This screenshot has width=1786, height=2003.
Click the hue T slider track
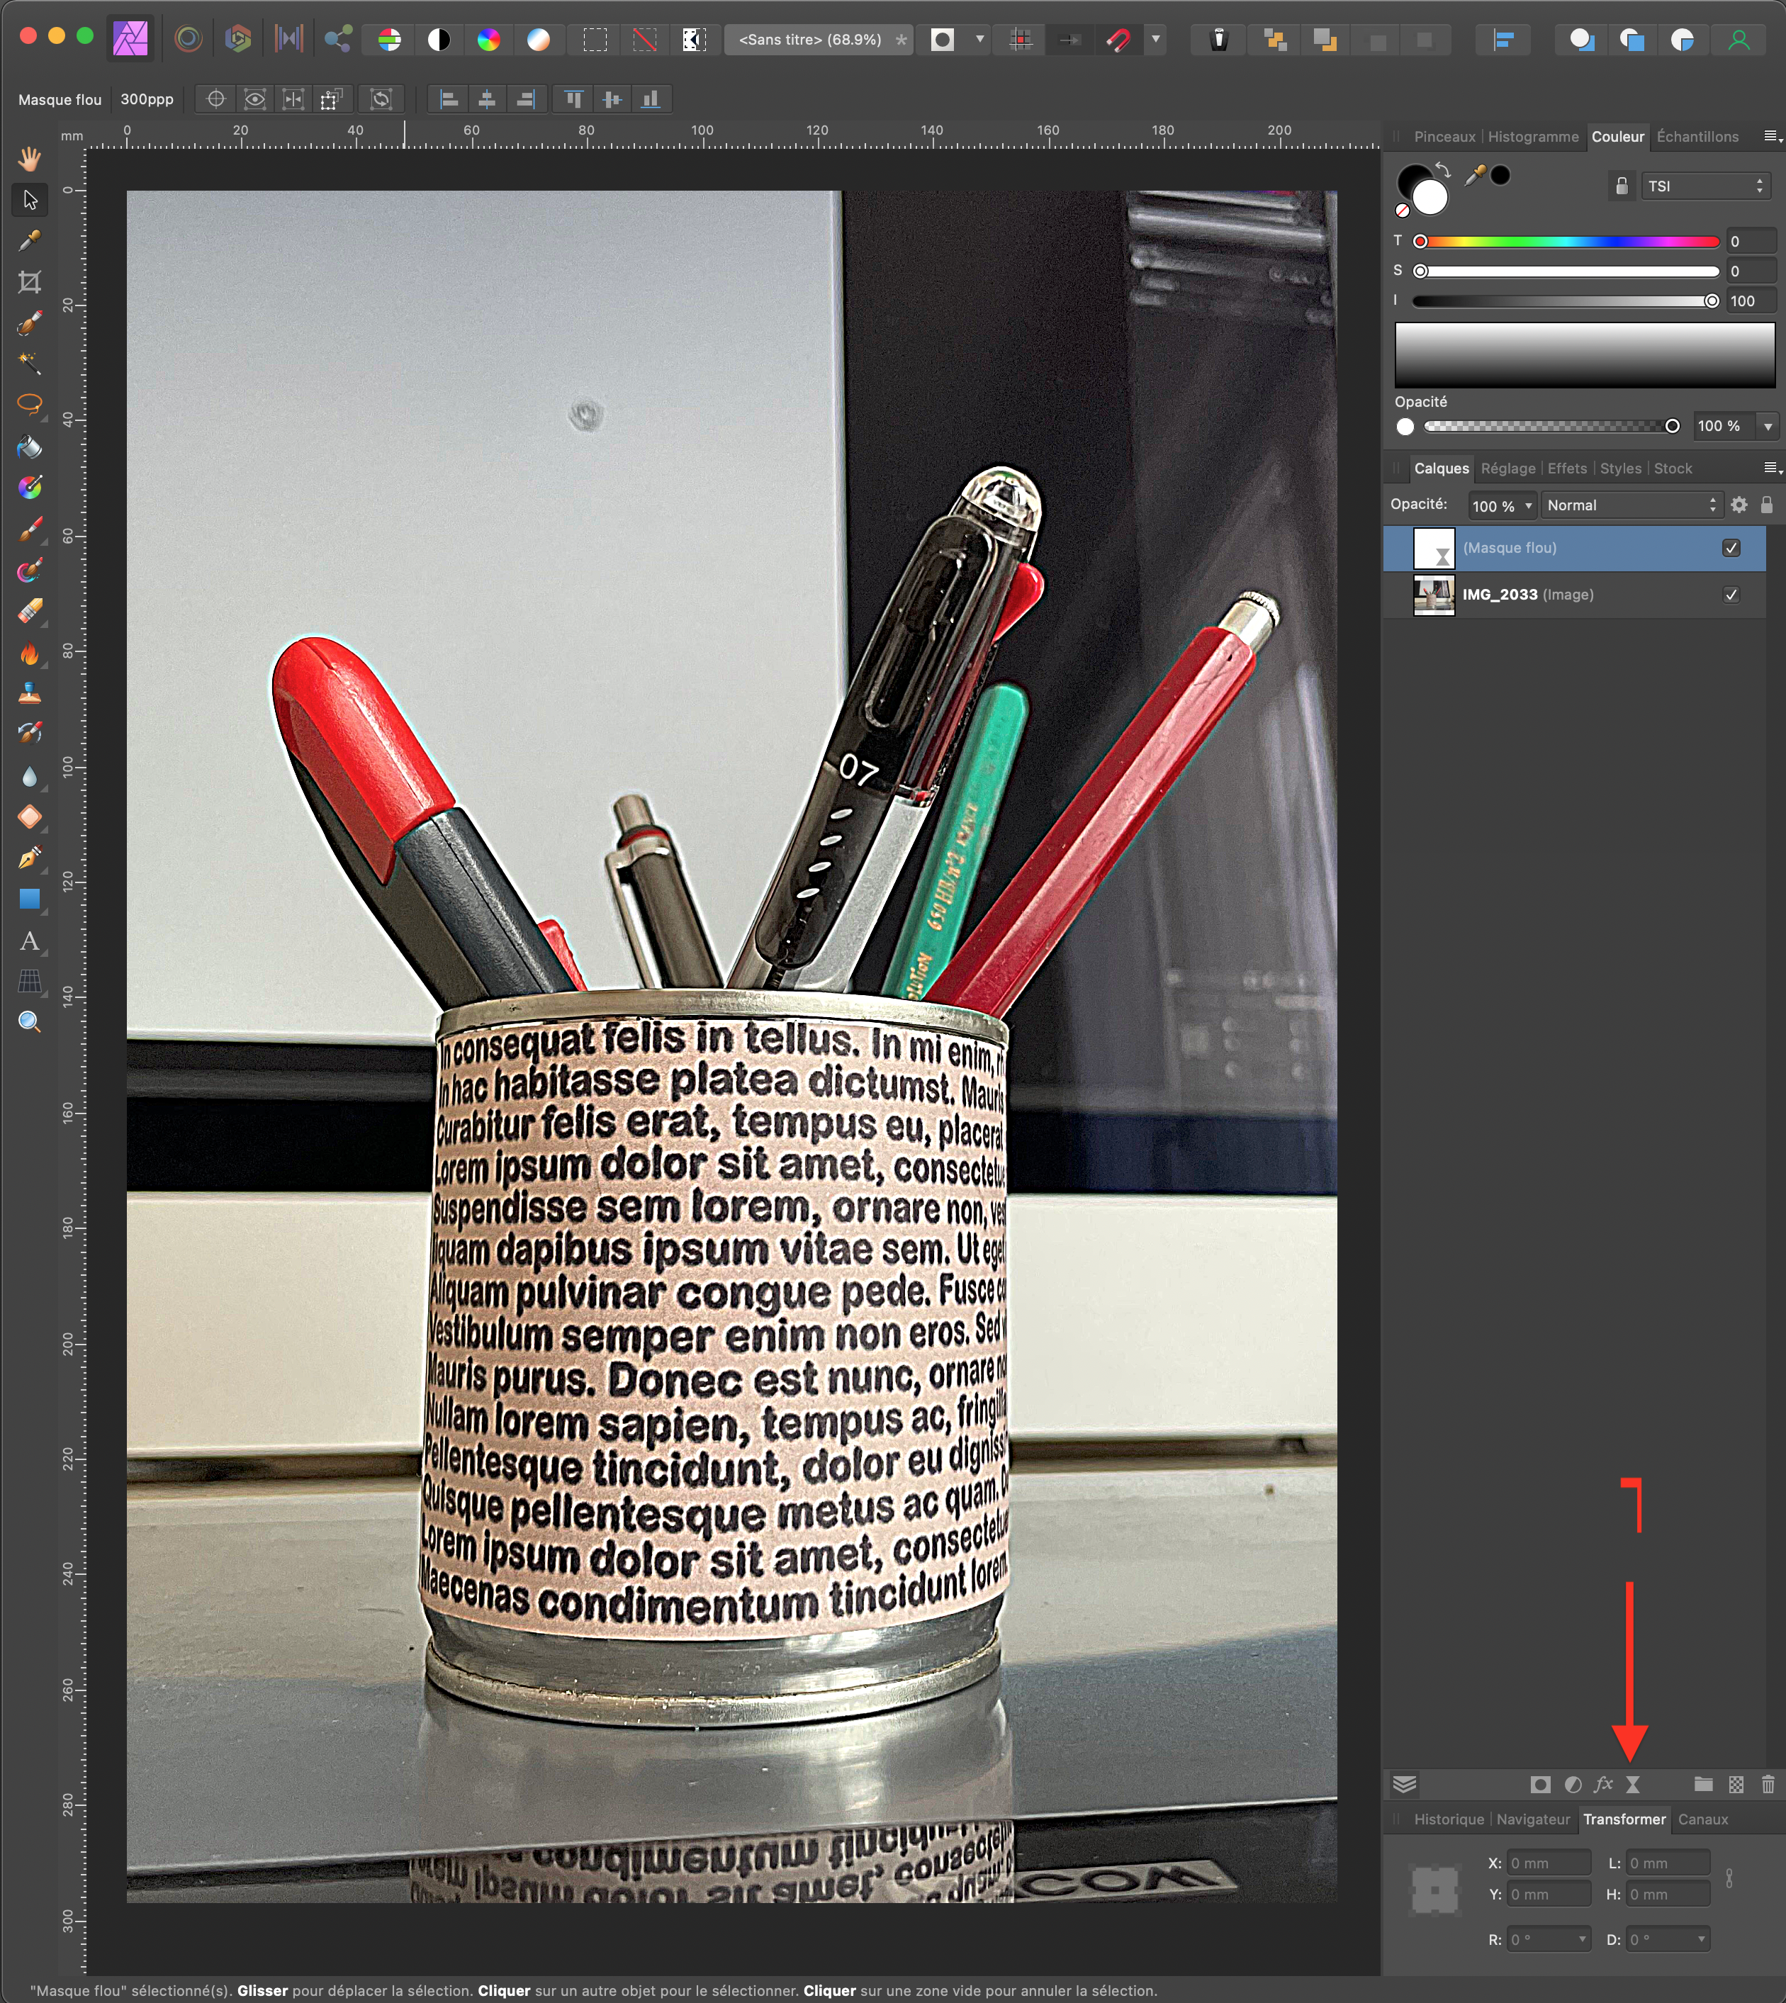(1568, 242)
